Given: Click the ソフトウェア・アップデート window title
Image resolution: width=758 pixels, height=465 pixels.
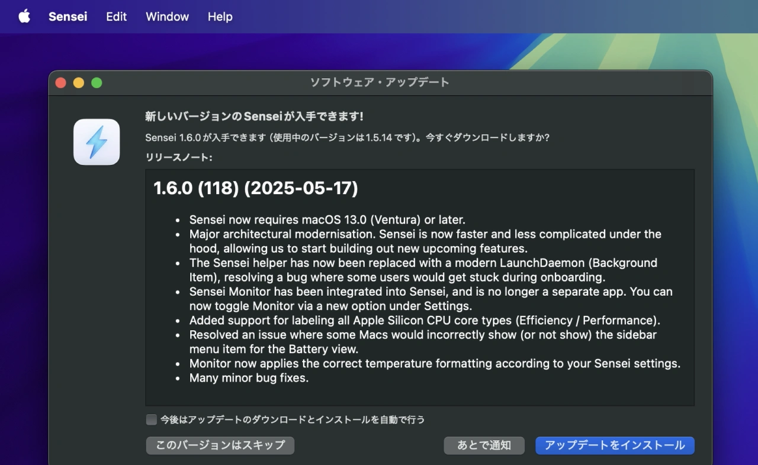Looking at the screenshot, I should pyautogui.click(x=380, y=83).
